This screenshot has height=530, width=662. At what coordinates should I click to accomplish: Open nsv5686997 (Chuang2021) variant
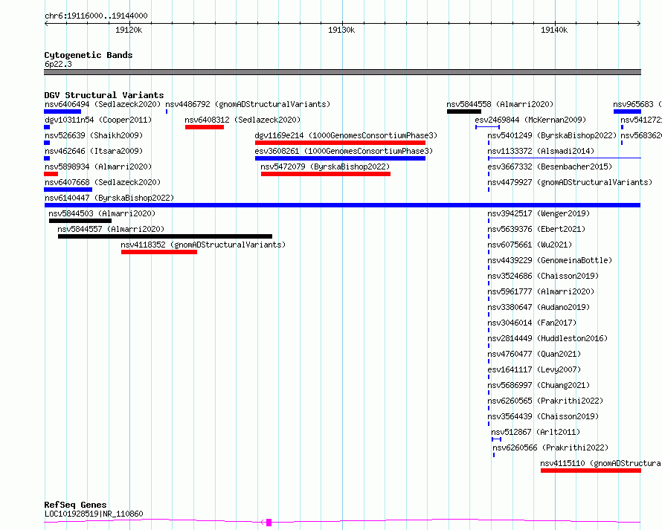[x=539, y=385]
